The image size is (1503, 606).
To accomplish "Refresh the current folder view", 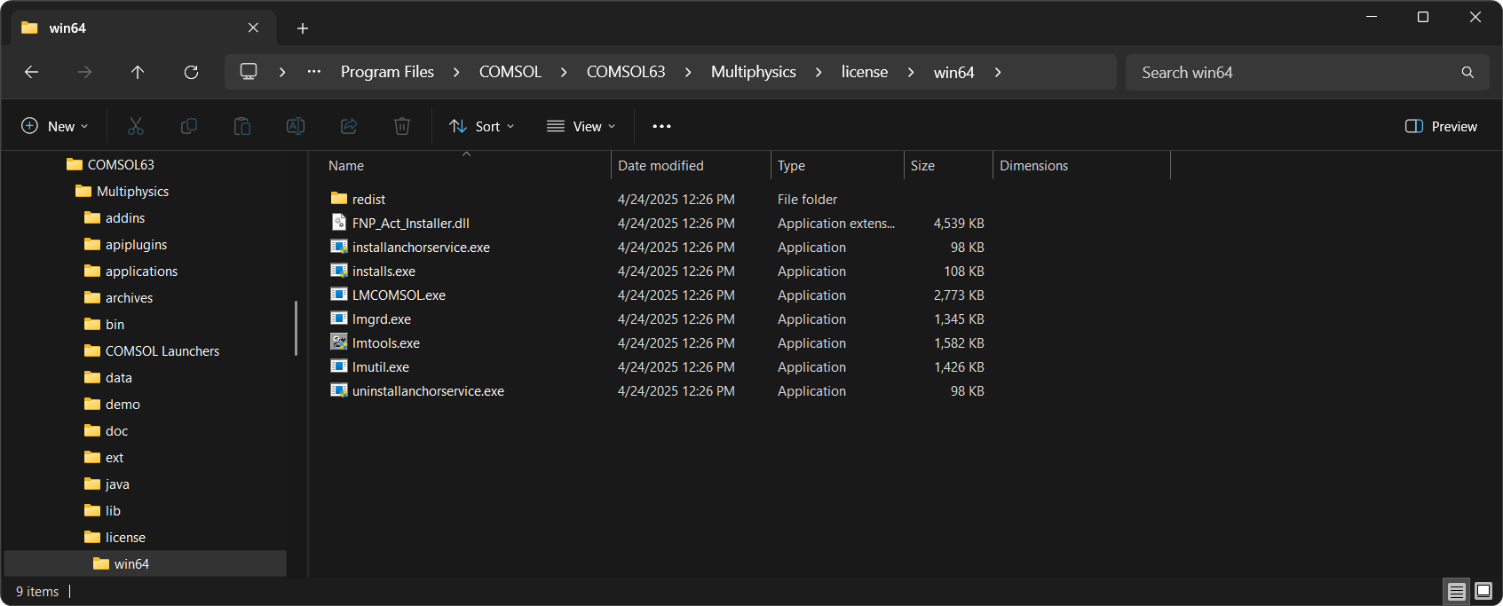I will 191,72.
